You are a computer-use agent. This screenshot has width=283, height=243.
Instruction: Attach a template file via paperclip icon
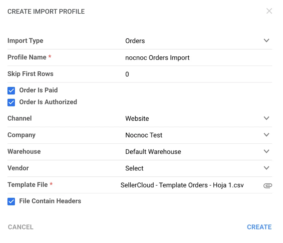coord(268,185)
